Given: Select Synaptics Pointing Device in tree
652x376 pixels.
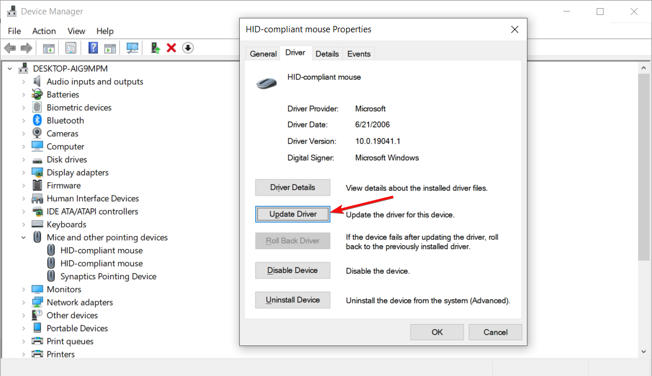Looking at the screenshot, I should tap(108, 276).
